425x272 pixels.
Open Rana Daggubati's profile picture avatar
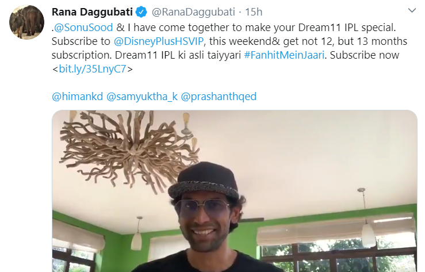(x=26, y=22)
